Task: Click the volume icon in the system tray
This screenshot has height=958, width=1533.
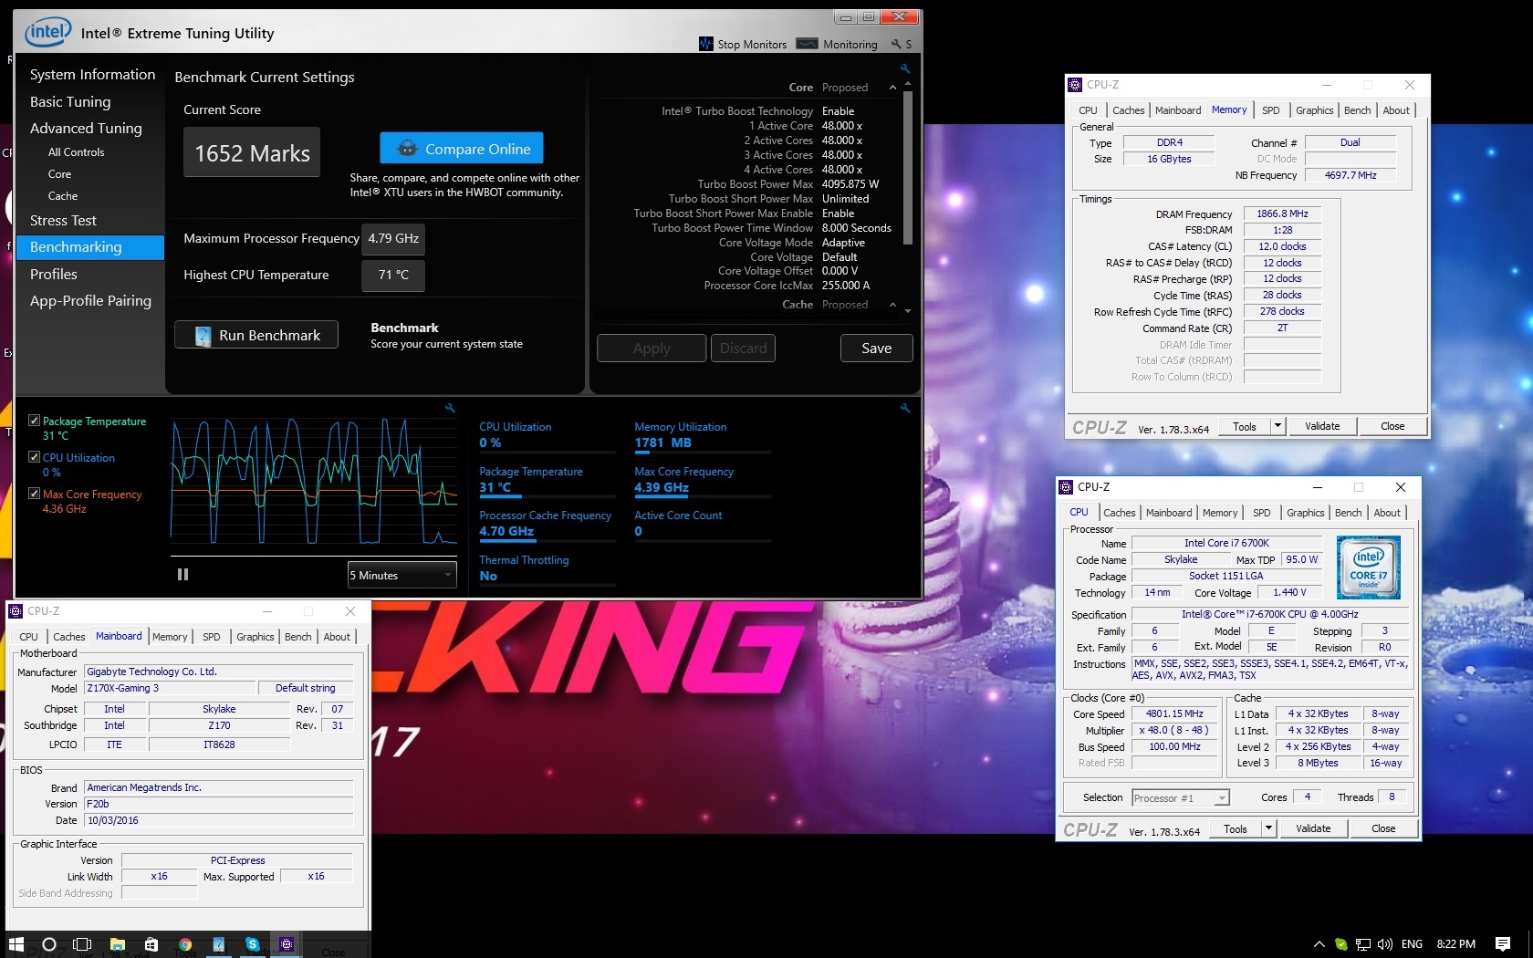Action: coord(1385,944)
